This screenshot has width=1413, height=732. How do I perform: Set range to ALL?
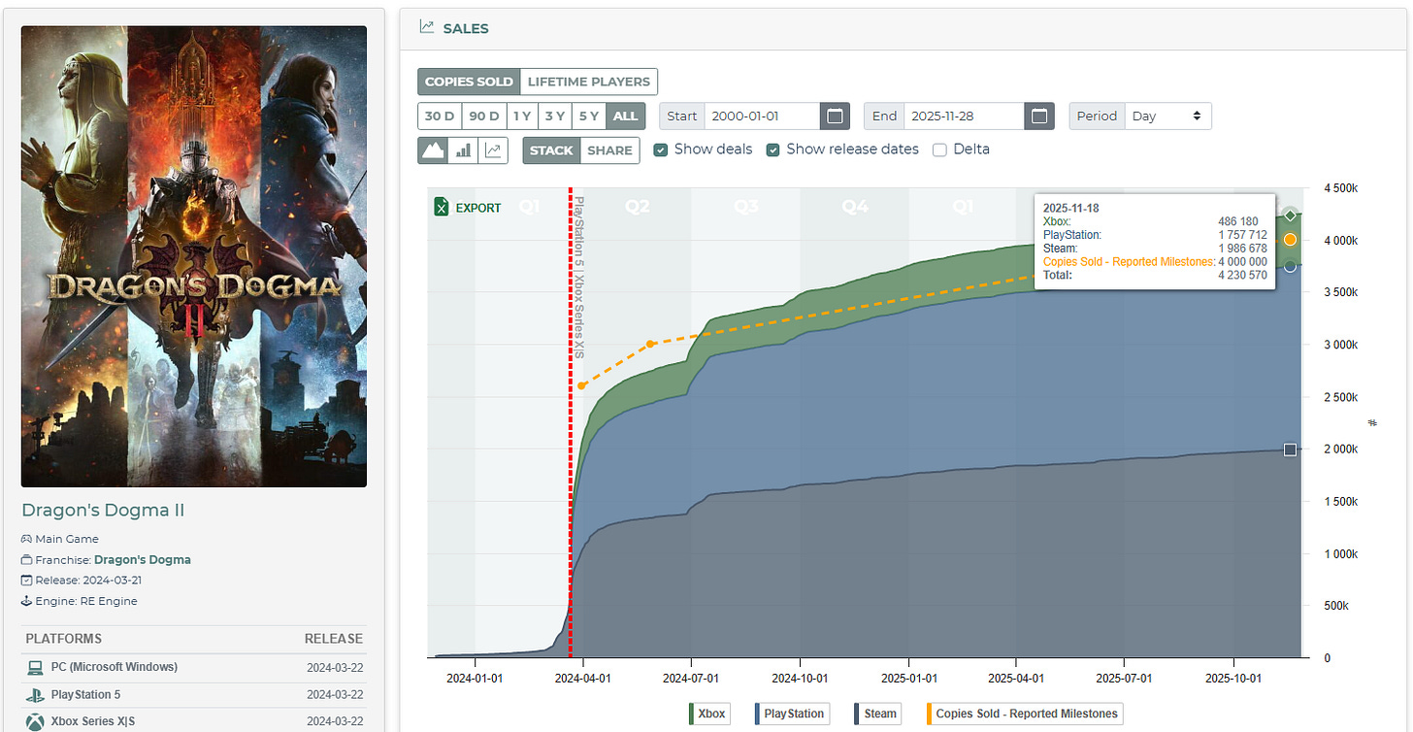[x=626, y=116]
